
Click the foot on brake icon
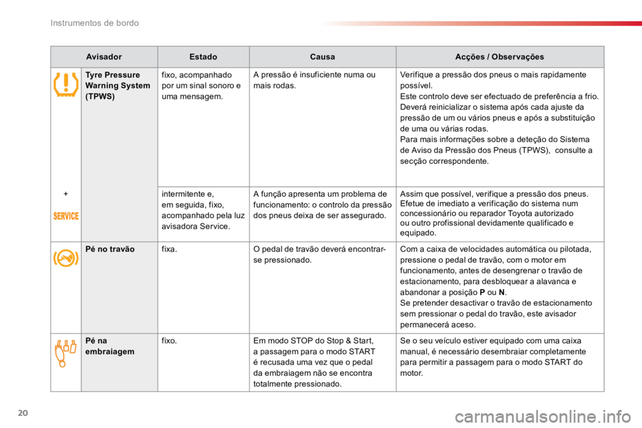click(x=66, y=258)
